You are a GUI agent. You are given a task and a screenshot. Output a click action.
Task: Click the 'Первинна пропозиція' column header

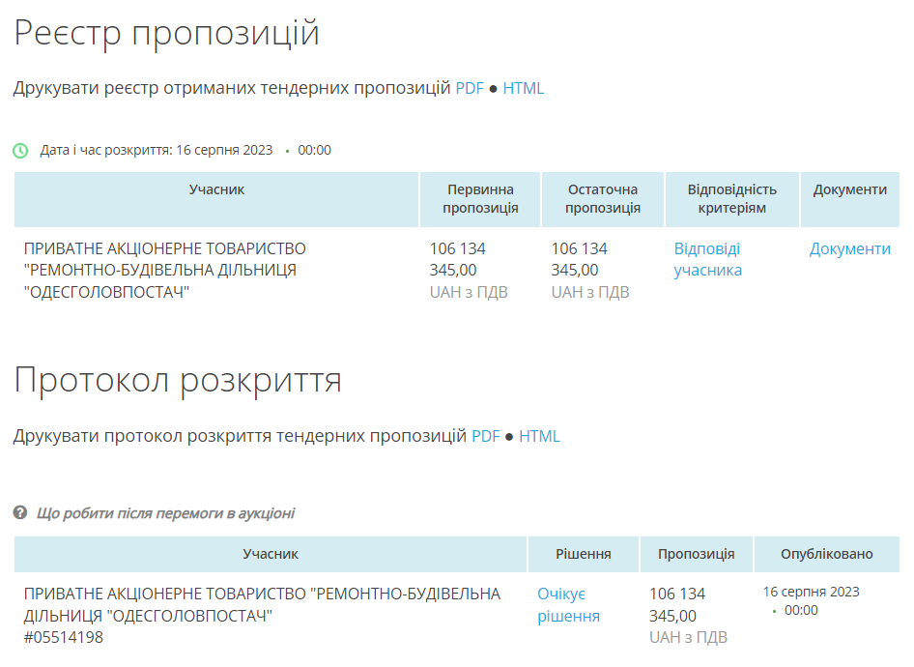480,199
